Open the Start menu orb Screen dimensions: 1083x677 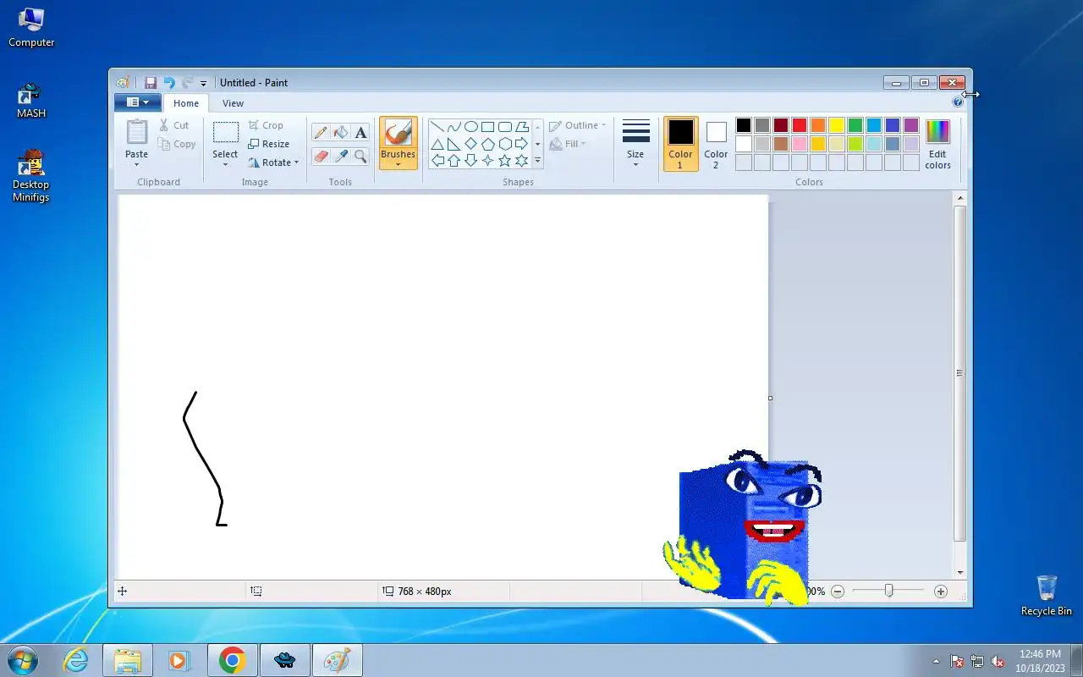click(22, 660)
